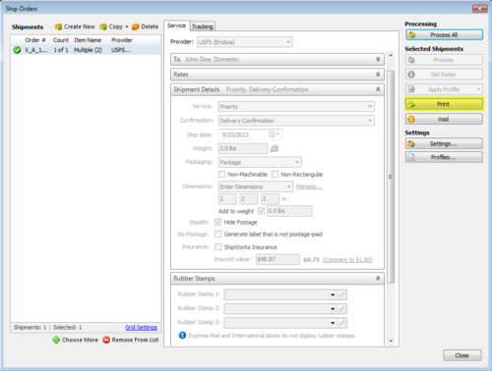This screenshot has height=371, width=492.
Task: Open the Apply Profile dropdown
Action: (x=478, y=89)
